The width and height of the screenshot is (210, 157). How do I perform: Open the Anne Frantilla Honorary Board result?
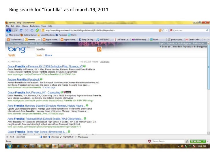46,106
